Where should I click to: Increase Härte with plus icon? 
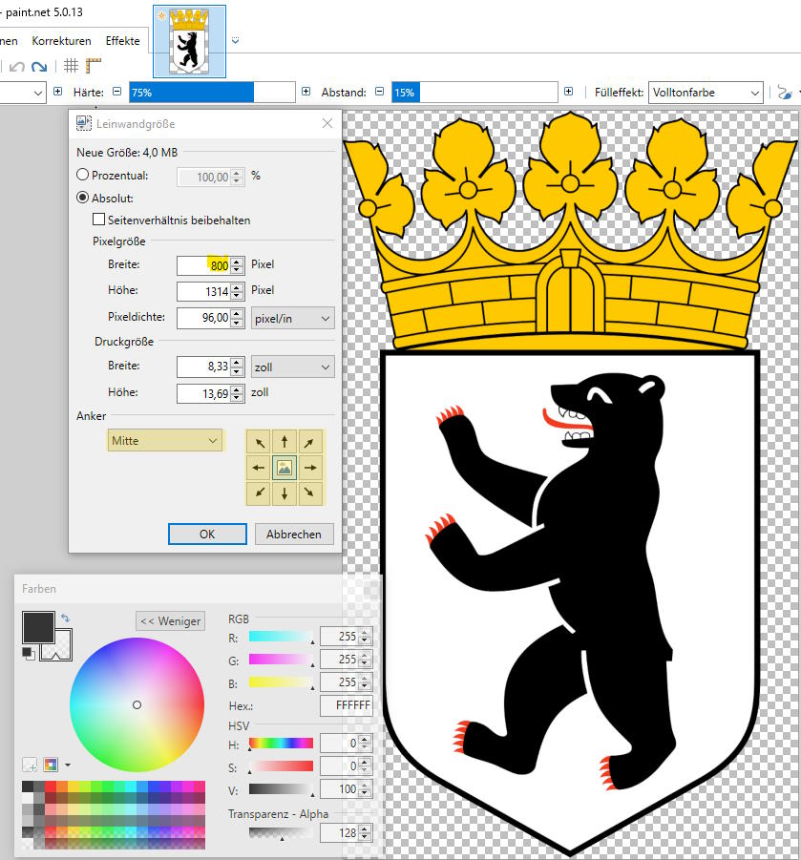(306, 92)
